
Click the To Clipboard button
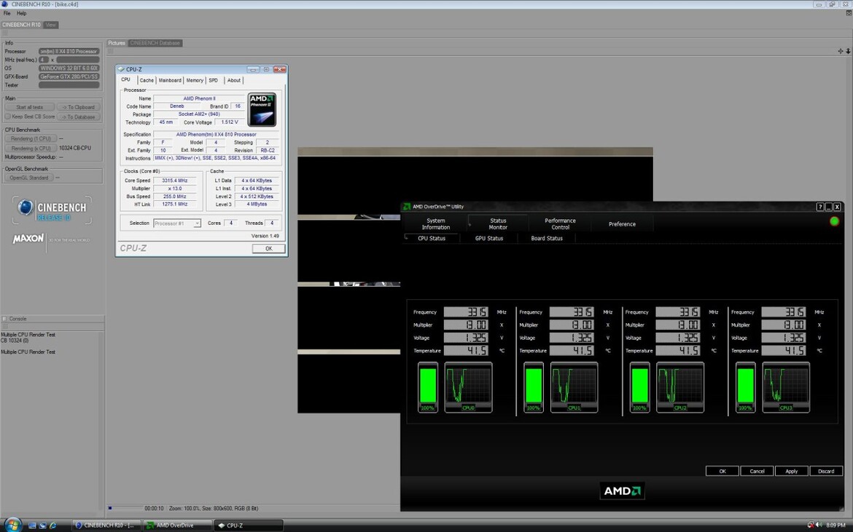78,108
